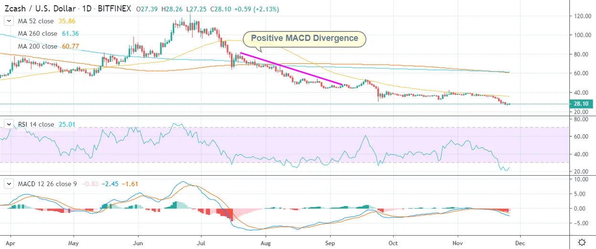596x249 pixels.
Task: Click the MACD 12 26 close 9 label
Action: point(47,183)
